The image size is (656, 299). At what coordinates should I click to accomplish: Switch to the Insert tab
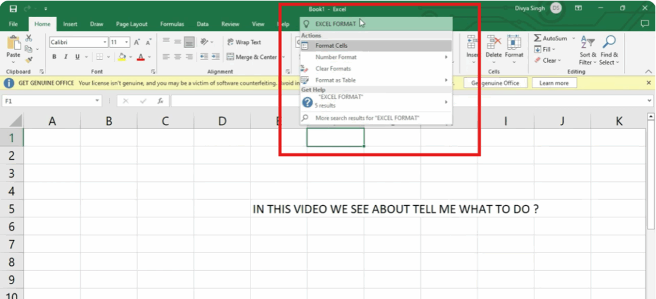[x=70, y=24]
